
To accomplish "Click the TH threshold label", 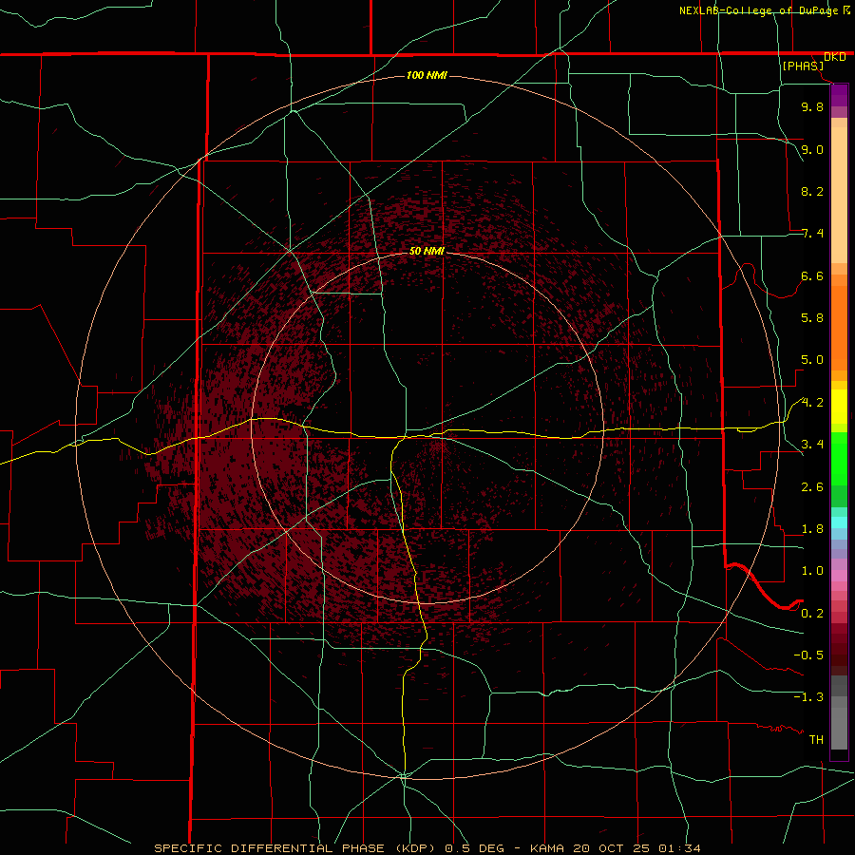I will (x=816, y=740).
